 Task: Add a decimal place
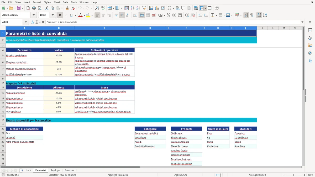click(187, 15)
